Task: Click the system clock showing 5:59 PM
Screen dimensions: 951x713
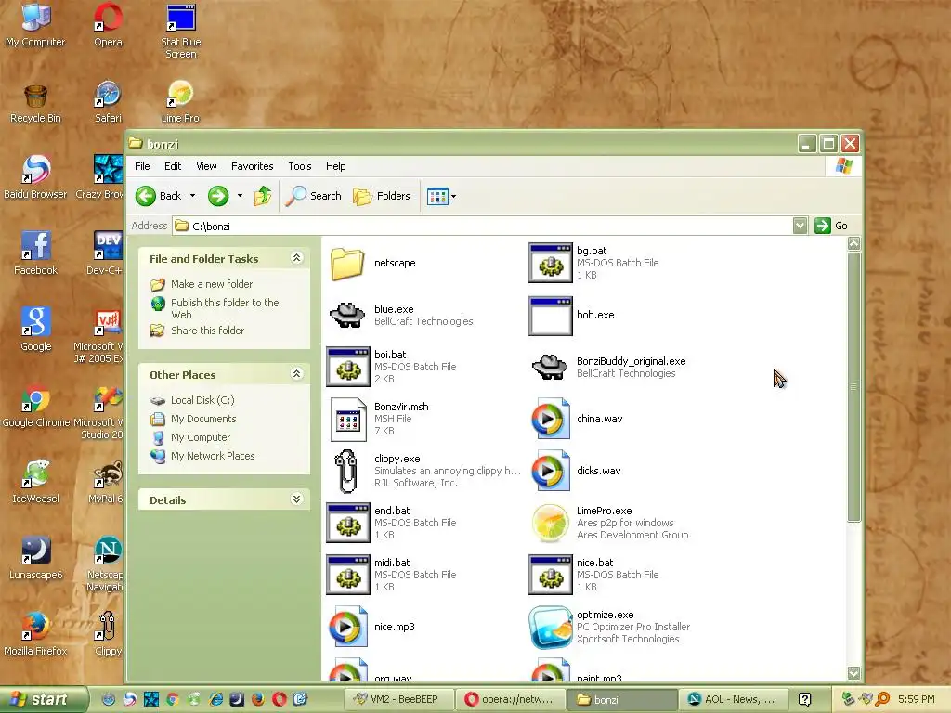Action: 917,700
